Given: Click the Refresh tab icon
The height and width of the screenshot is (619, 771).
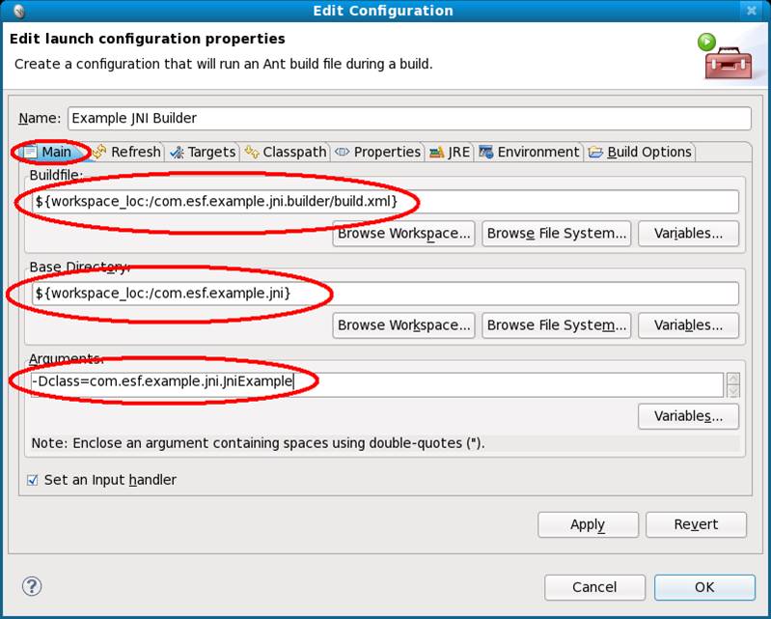Looking at the screenshot, I should pyautogui.click(x=99, y=152).
